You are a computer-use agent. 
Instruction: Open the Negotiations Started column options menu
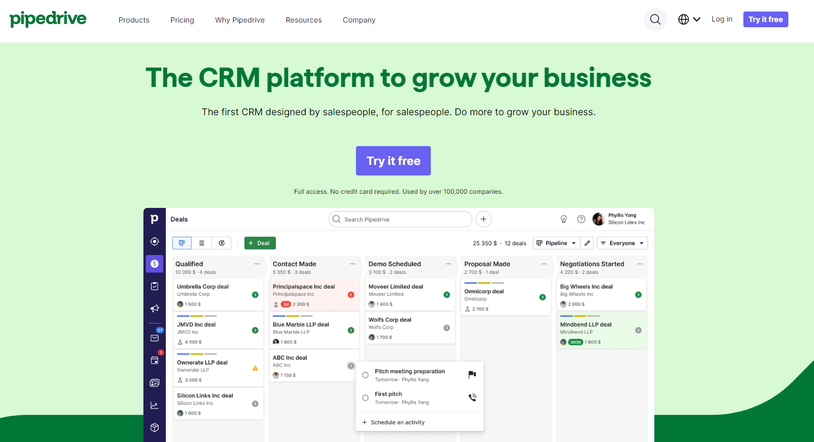(640, 264)
